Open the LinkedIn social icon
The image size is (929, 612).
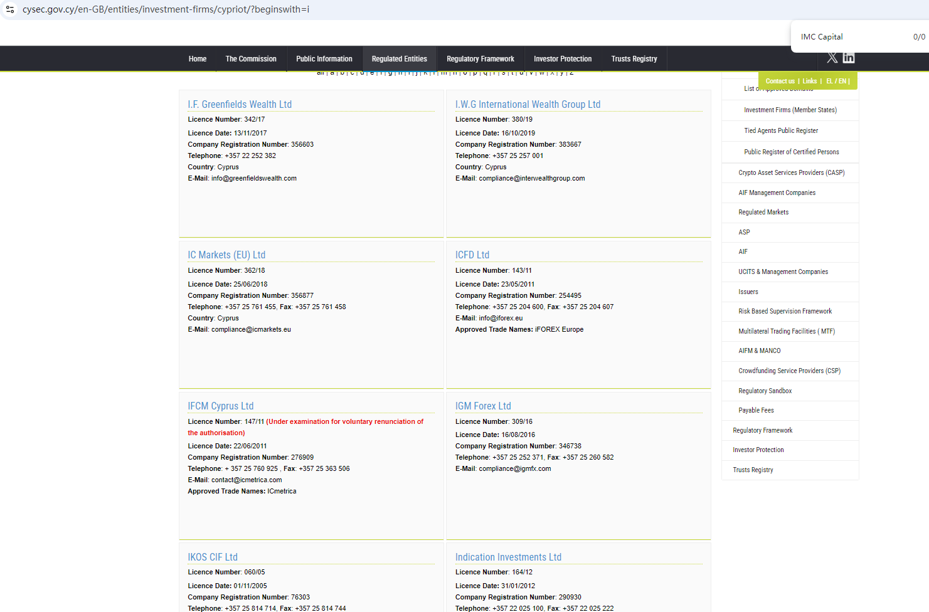[x=849, y=58]
